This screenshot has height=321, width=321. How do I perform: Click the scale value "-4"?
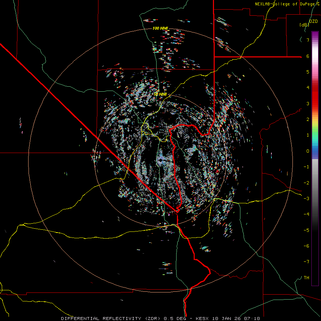306,214
